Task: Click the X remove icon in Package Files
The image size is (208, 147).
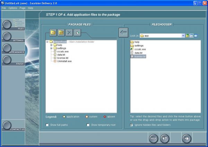Action: coord(69,33)
